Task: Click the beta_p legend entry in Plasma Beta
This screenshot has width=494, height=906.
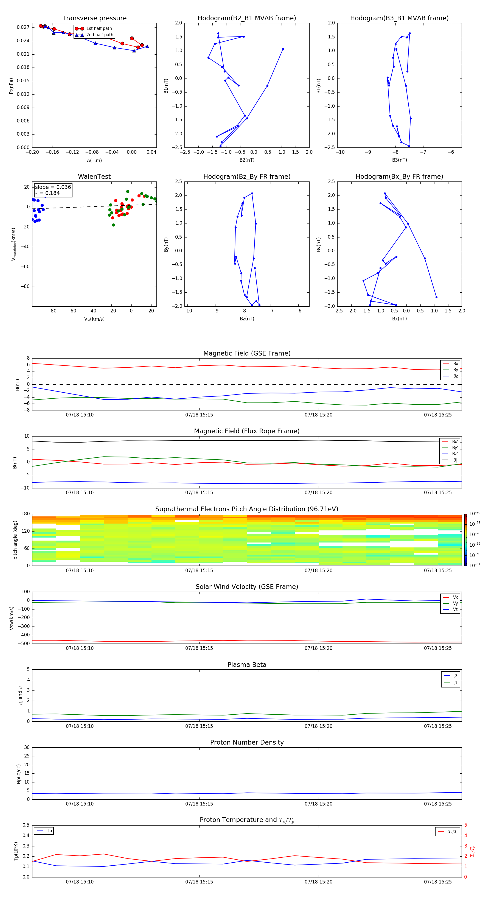Action: [x=451, y=676]
